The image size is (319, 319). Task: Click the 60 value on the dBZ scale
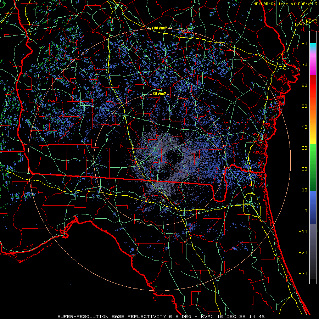[x=304, y=85]
